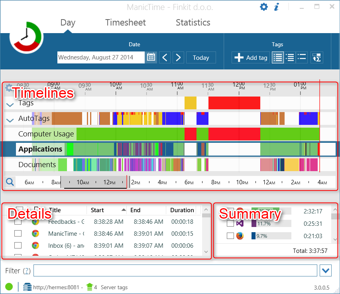The image size is (340, 294).
Task: Check the Feedbacks row checkbox in Details
Action: (18, 221)
